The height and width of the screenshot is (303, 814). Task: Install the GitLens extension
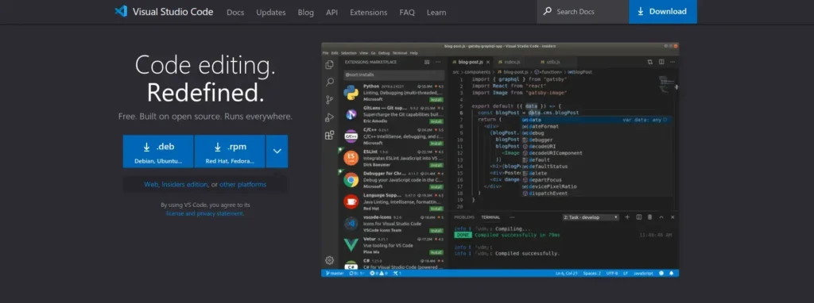coord(436,121)
